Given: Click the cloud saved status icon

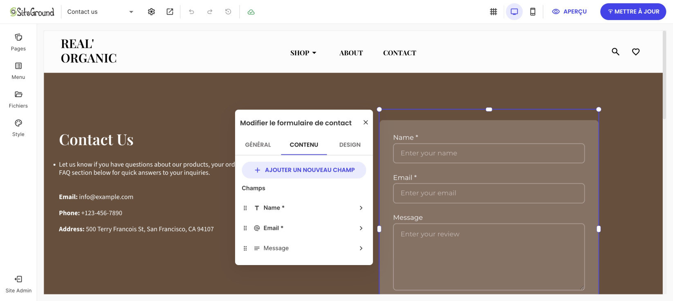Looking at the screenshot, I should [251, 12].
